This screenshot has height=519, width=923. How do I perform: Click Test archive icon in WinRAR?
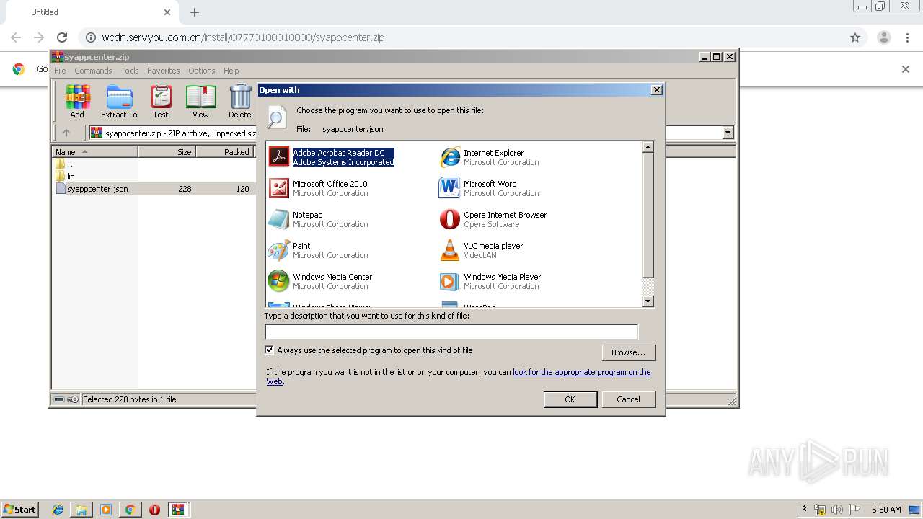pos(161,102)
